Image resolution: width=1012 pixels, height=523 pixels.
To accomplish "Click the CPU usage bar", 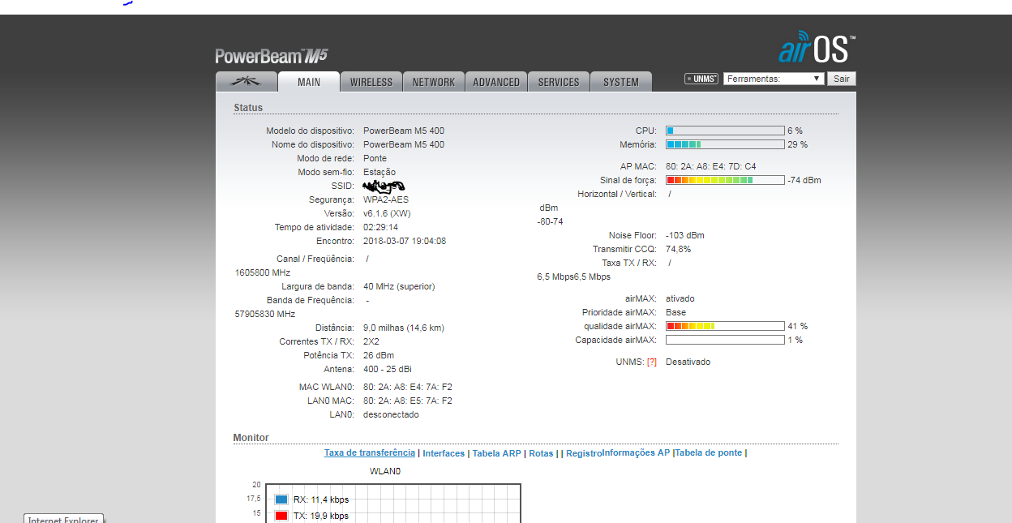I will pos(725,131).
